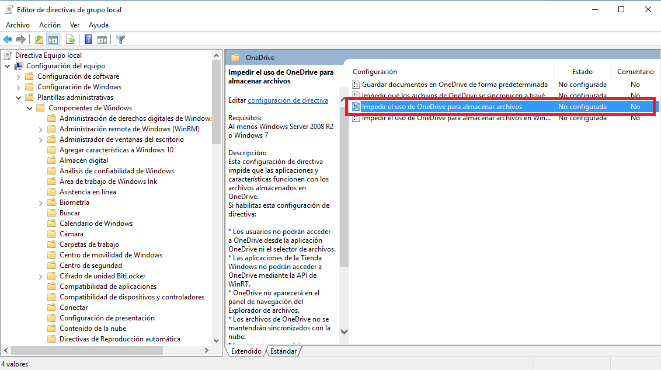Sort by the Estado column header

coord(582,72)
